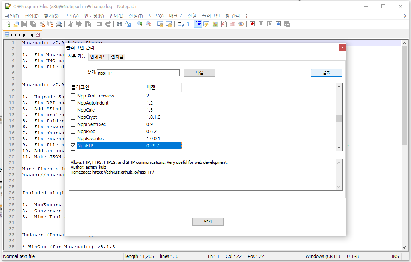
Task: Open Find with binoculars icon
Action: click(119, 24)
